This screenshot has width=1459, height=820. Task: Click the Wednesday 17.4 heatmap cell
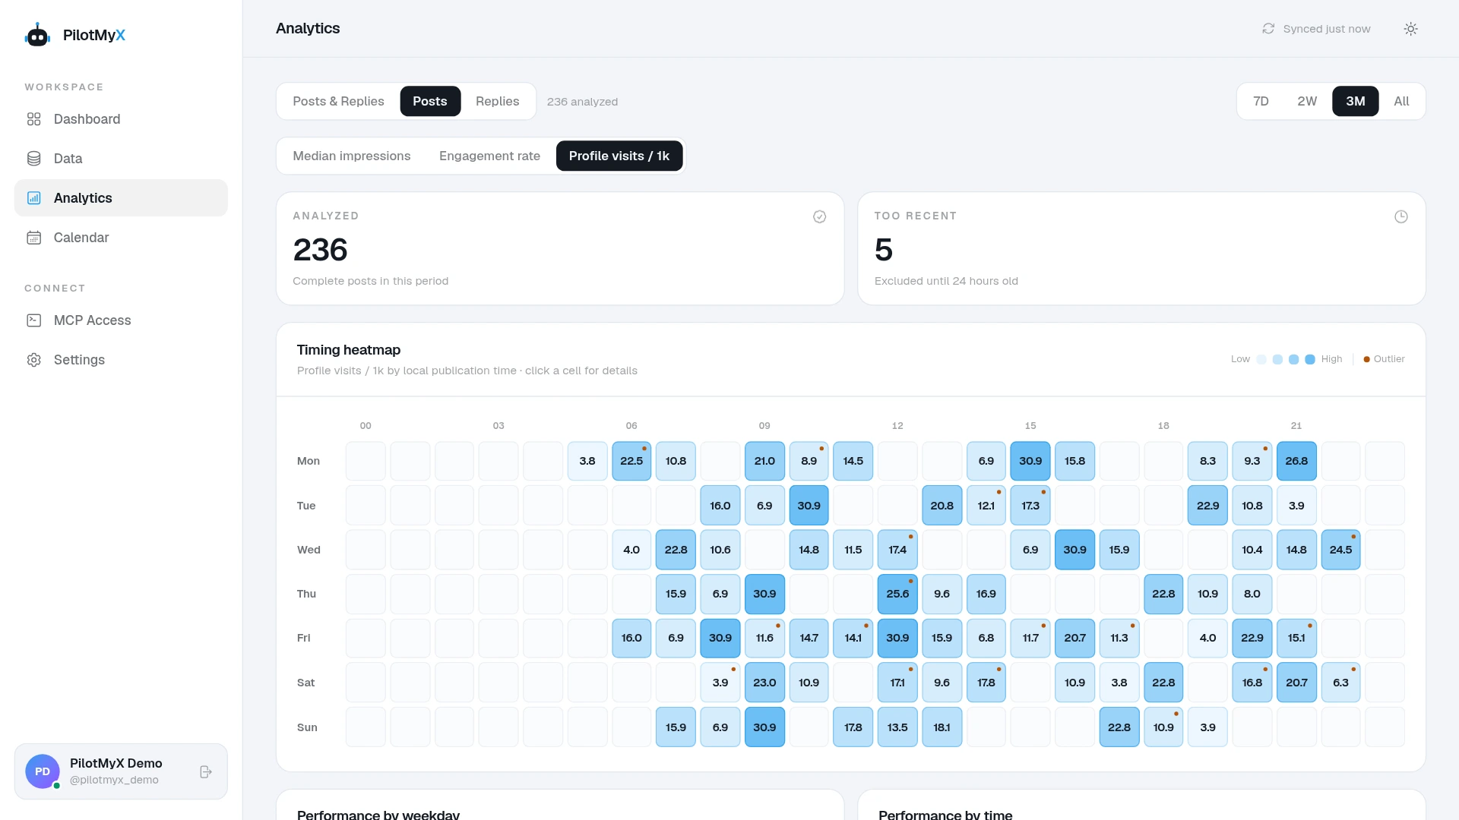click(x=897, y=550)
